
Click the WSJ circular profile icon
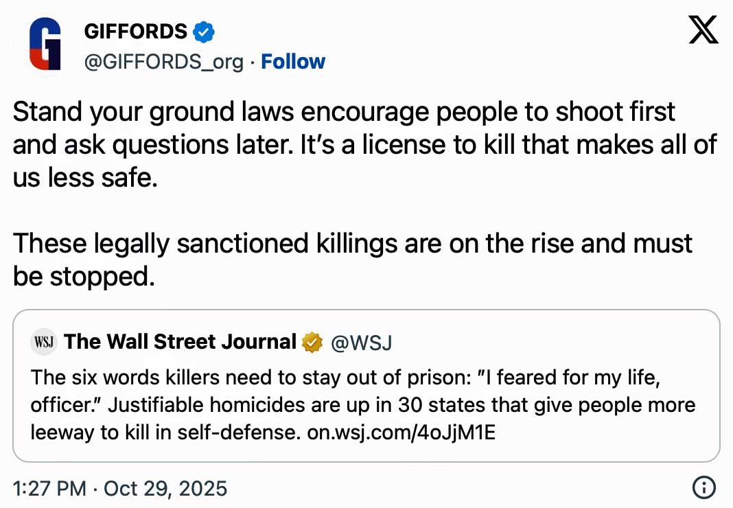43,341
